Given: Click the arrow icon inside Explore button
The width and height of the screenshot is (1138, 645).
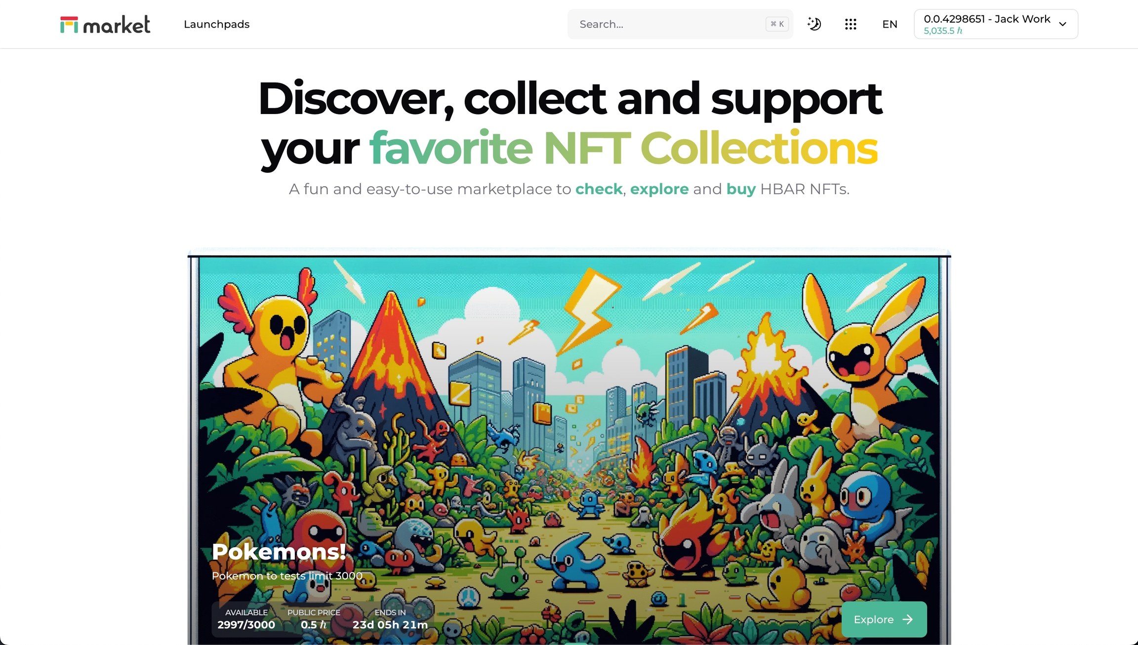Looking at the screenshot, I should point(908,619).
